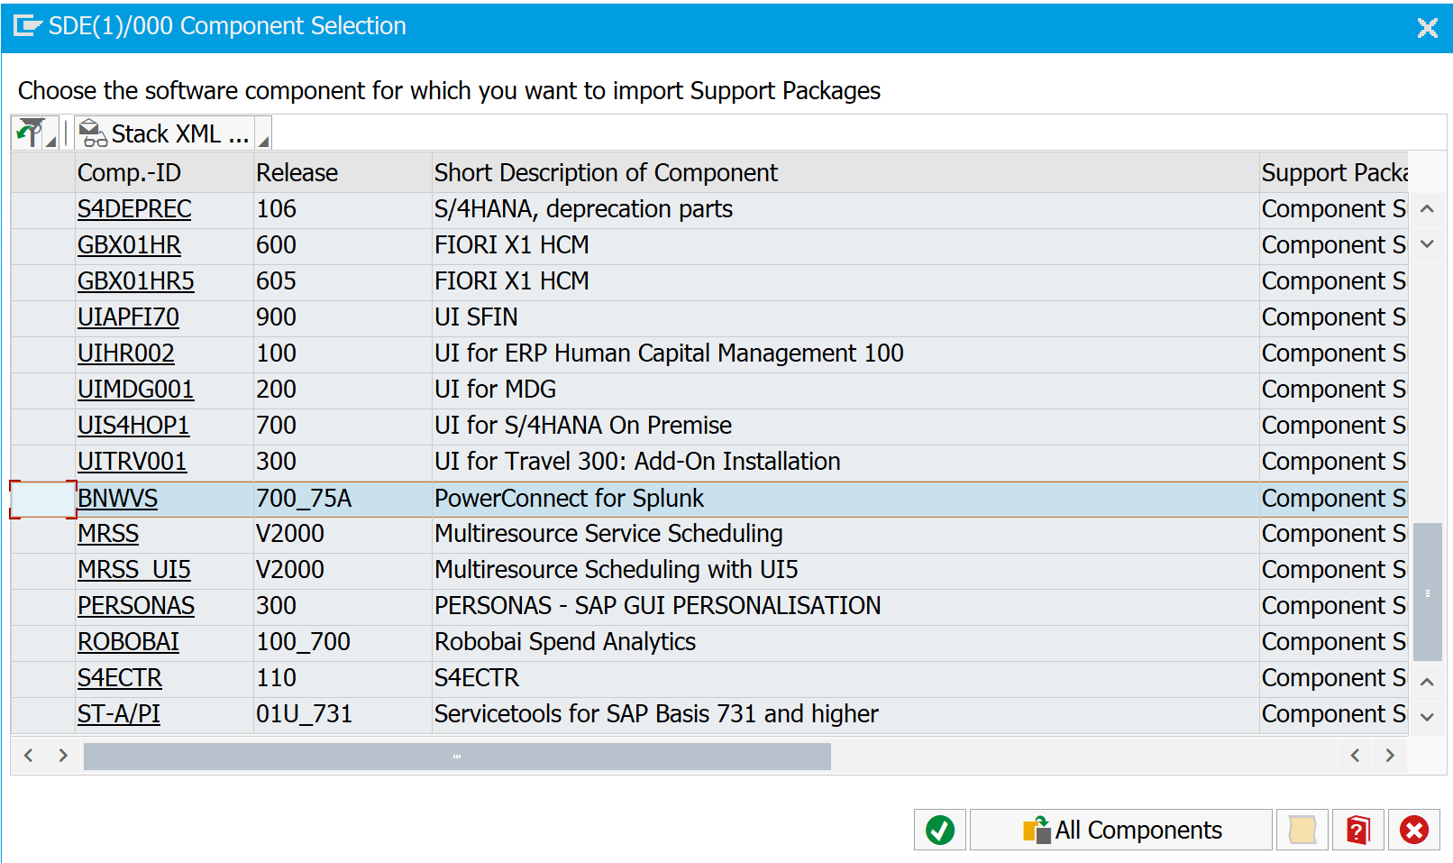This screenshot has width=1453, height=863.
Task: Cancel using the red X button
Action: 1413,830
